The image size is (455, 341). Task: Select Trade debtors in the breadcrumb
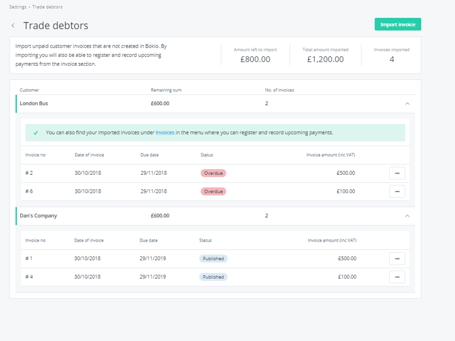tap(47, 7)
